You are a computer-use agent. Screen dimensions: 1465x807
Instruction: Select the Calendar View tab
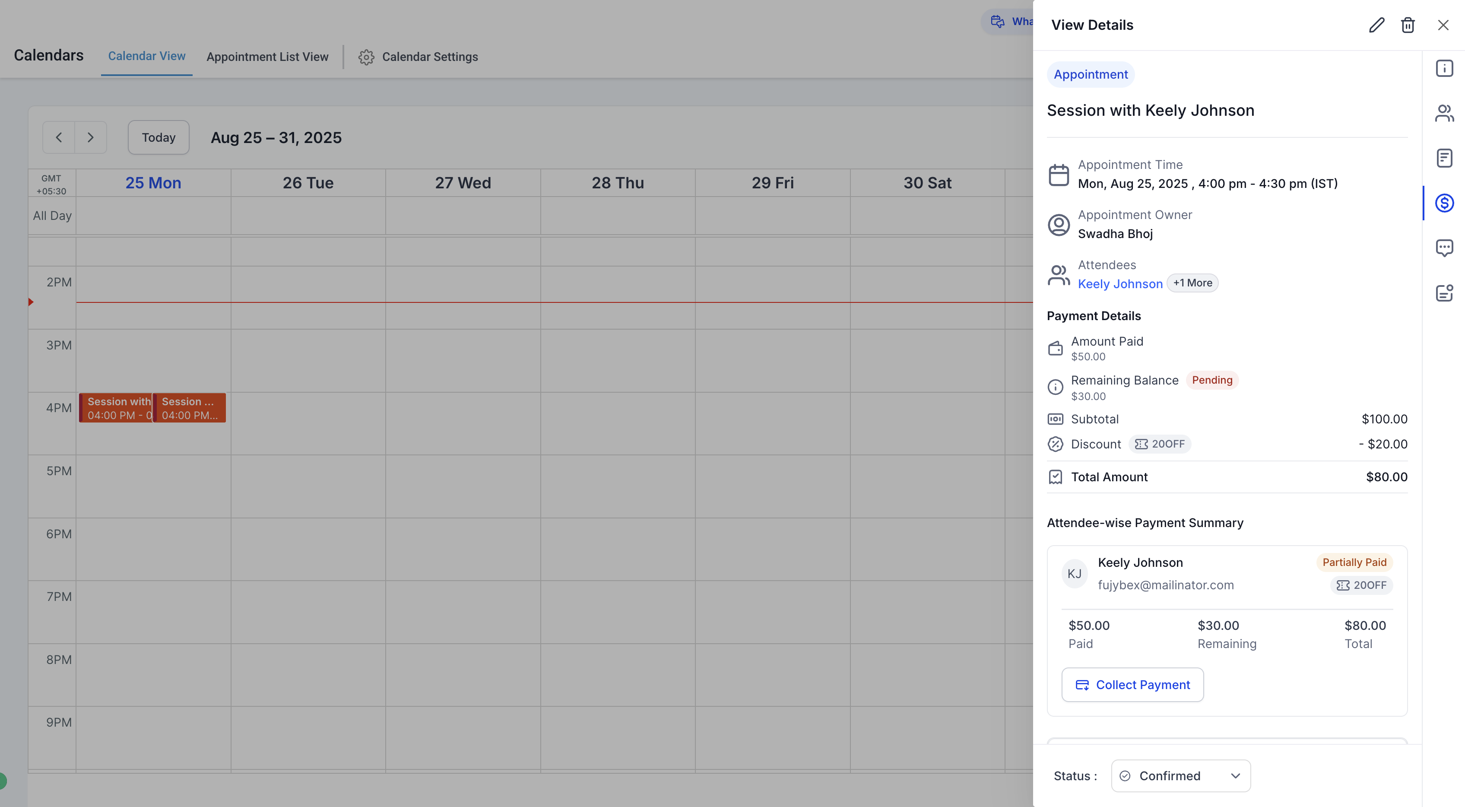coord(147,56)
